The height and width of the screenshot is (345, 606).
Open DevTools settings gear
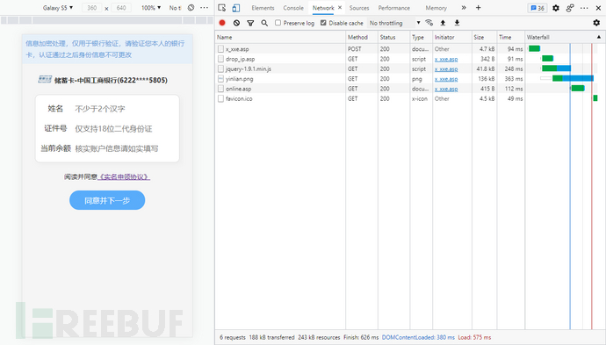556,8
